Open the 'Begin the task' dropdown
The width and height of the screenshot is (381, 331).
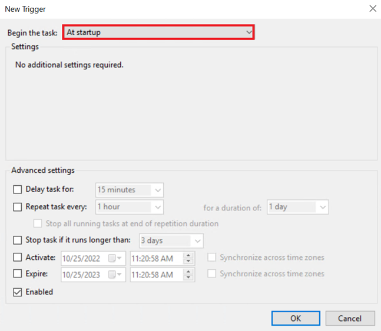[158, 32]
